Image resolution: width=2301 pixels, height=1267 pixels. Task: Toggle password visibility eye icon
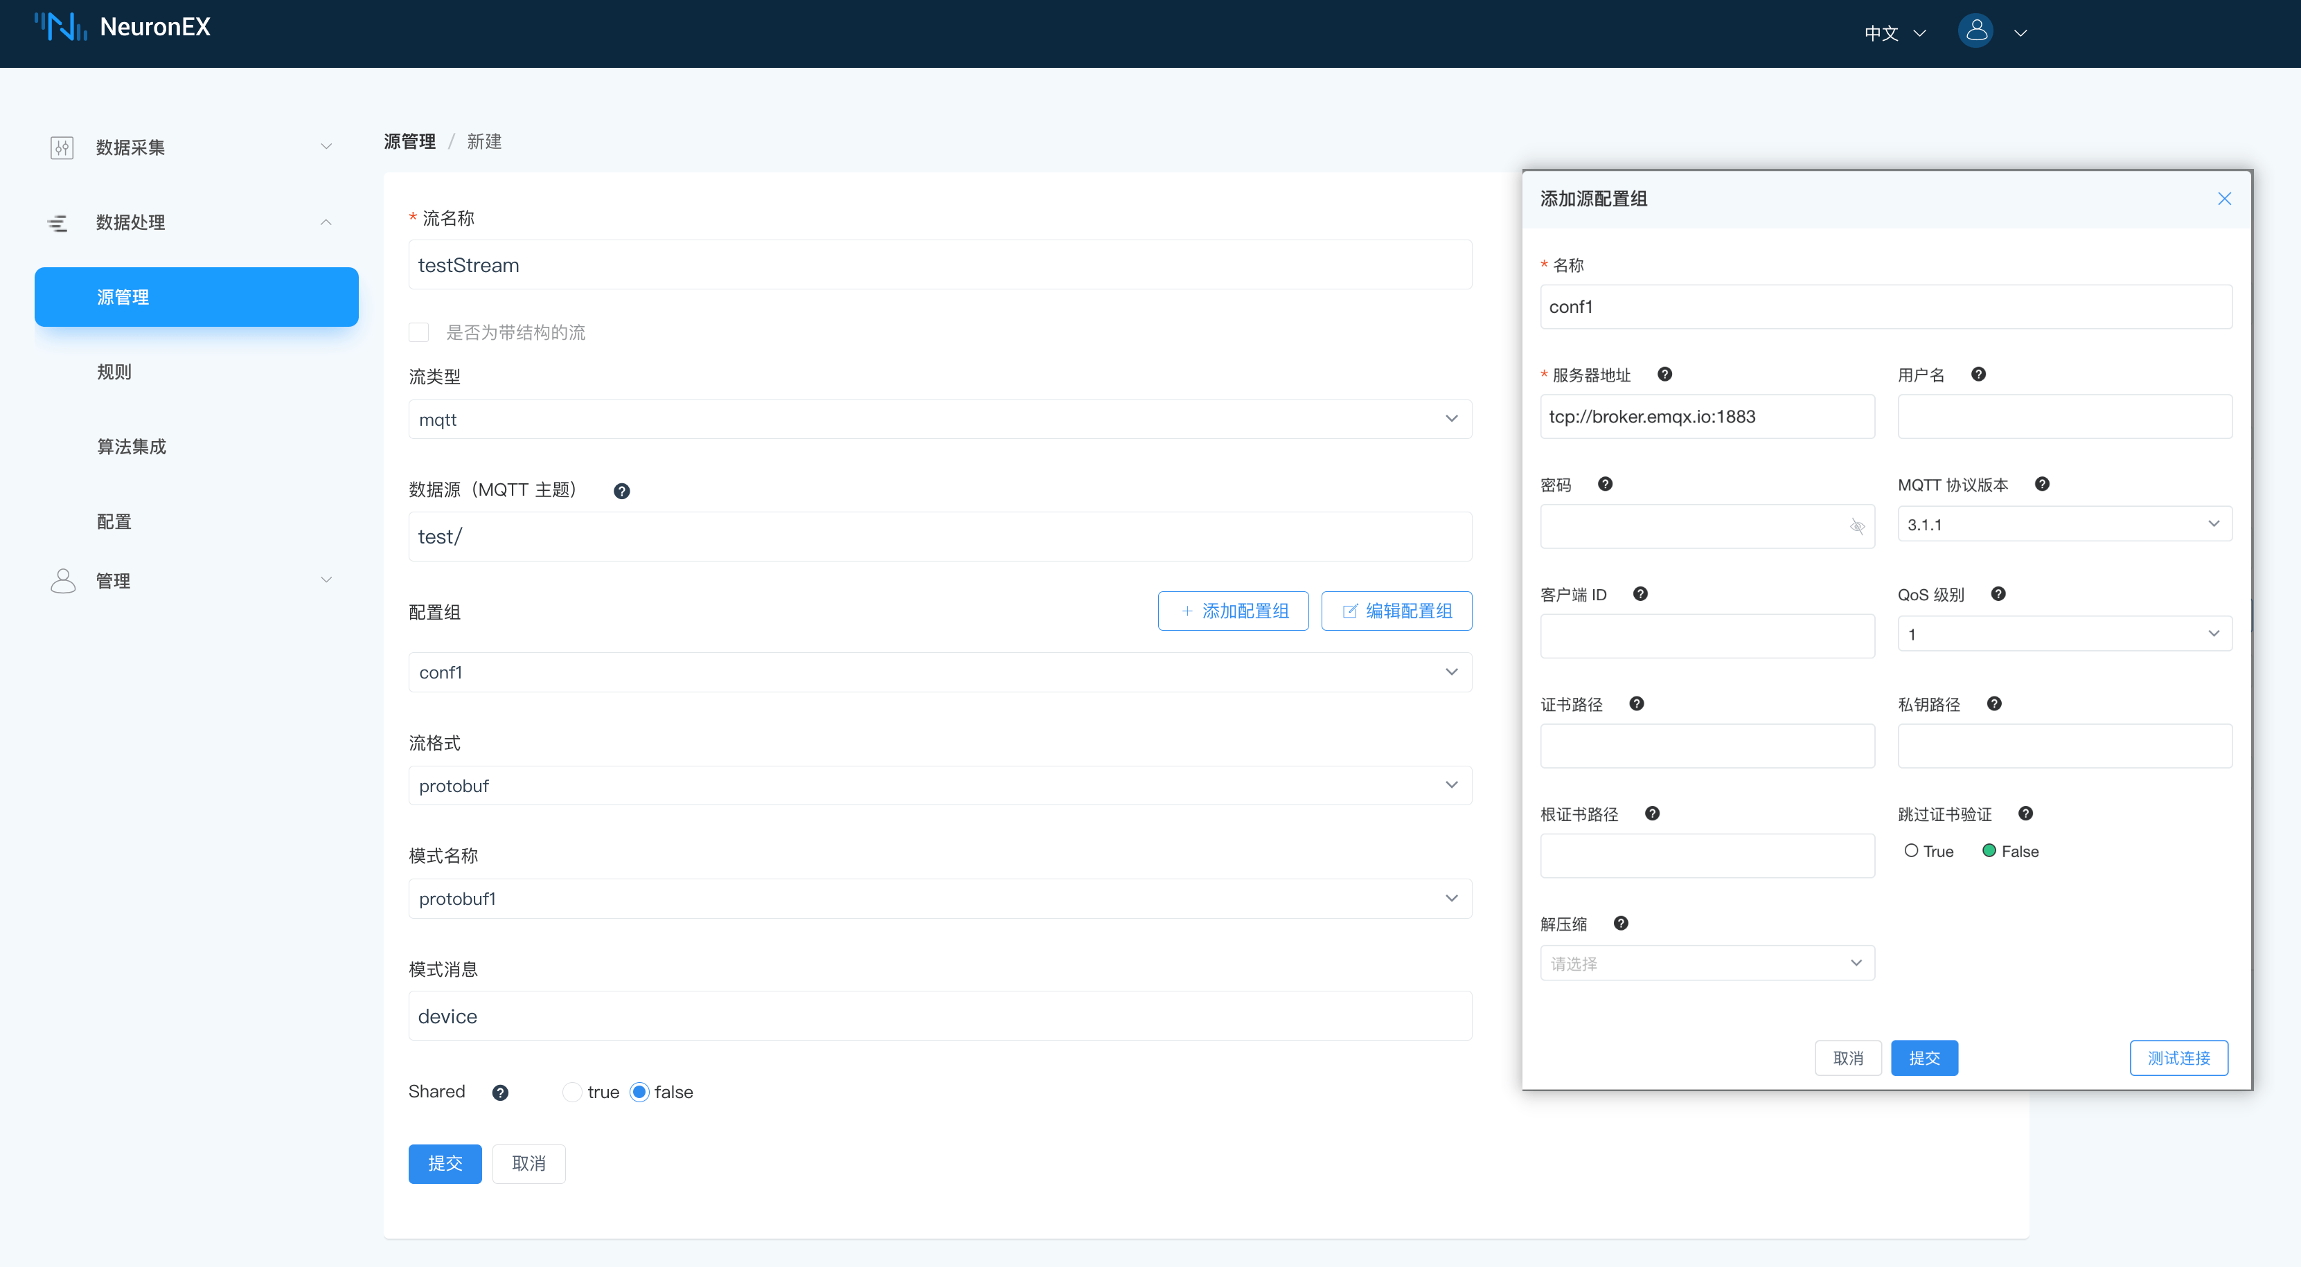[x=1857, y=526]
